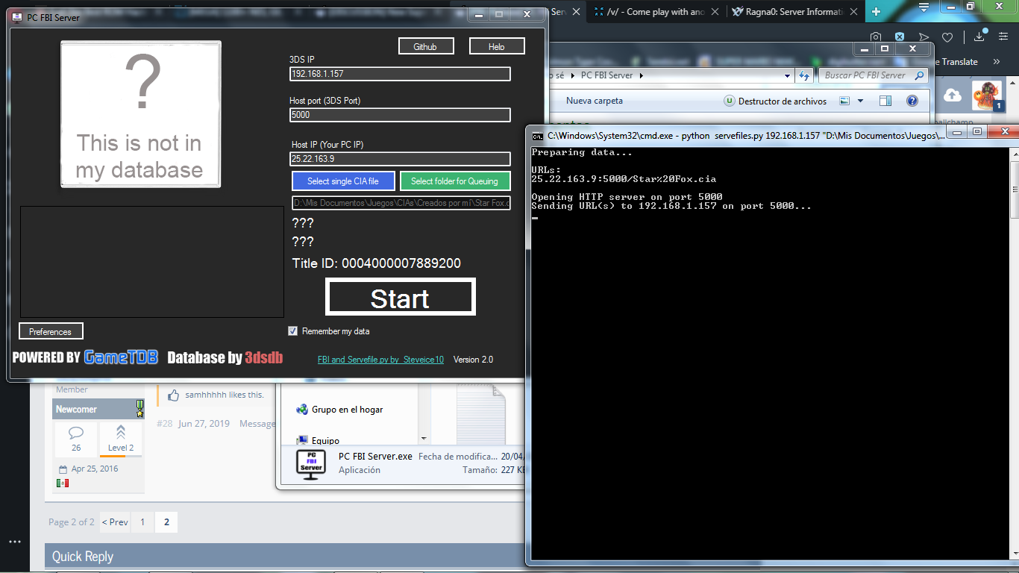
Task: Close the /v/ Come play browser tab
Action: 715,12
